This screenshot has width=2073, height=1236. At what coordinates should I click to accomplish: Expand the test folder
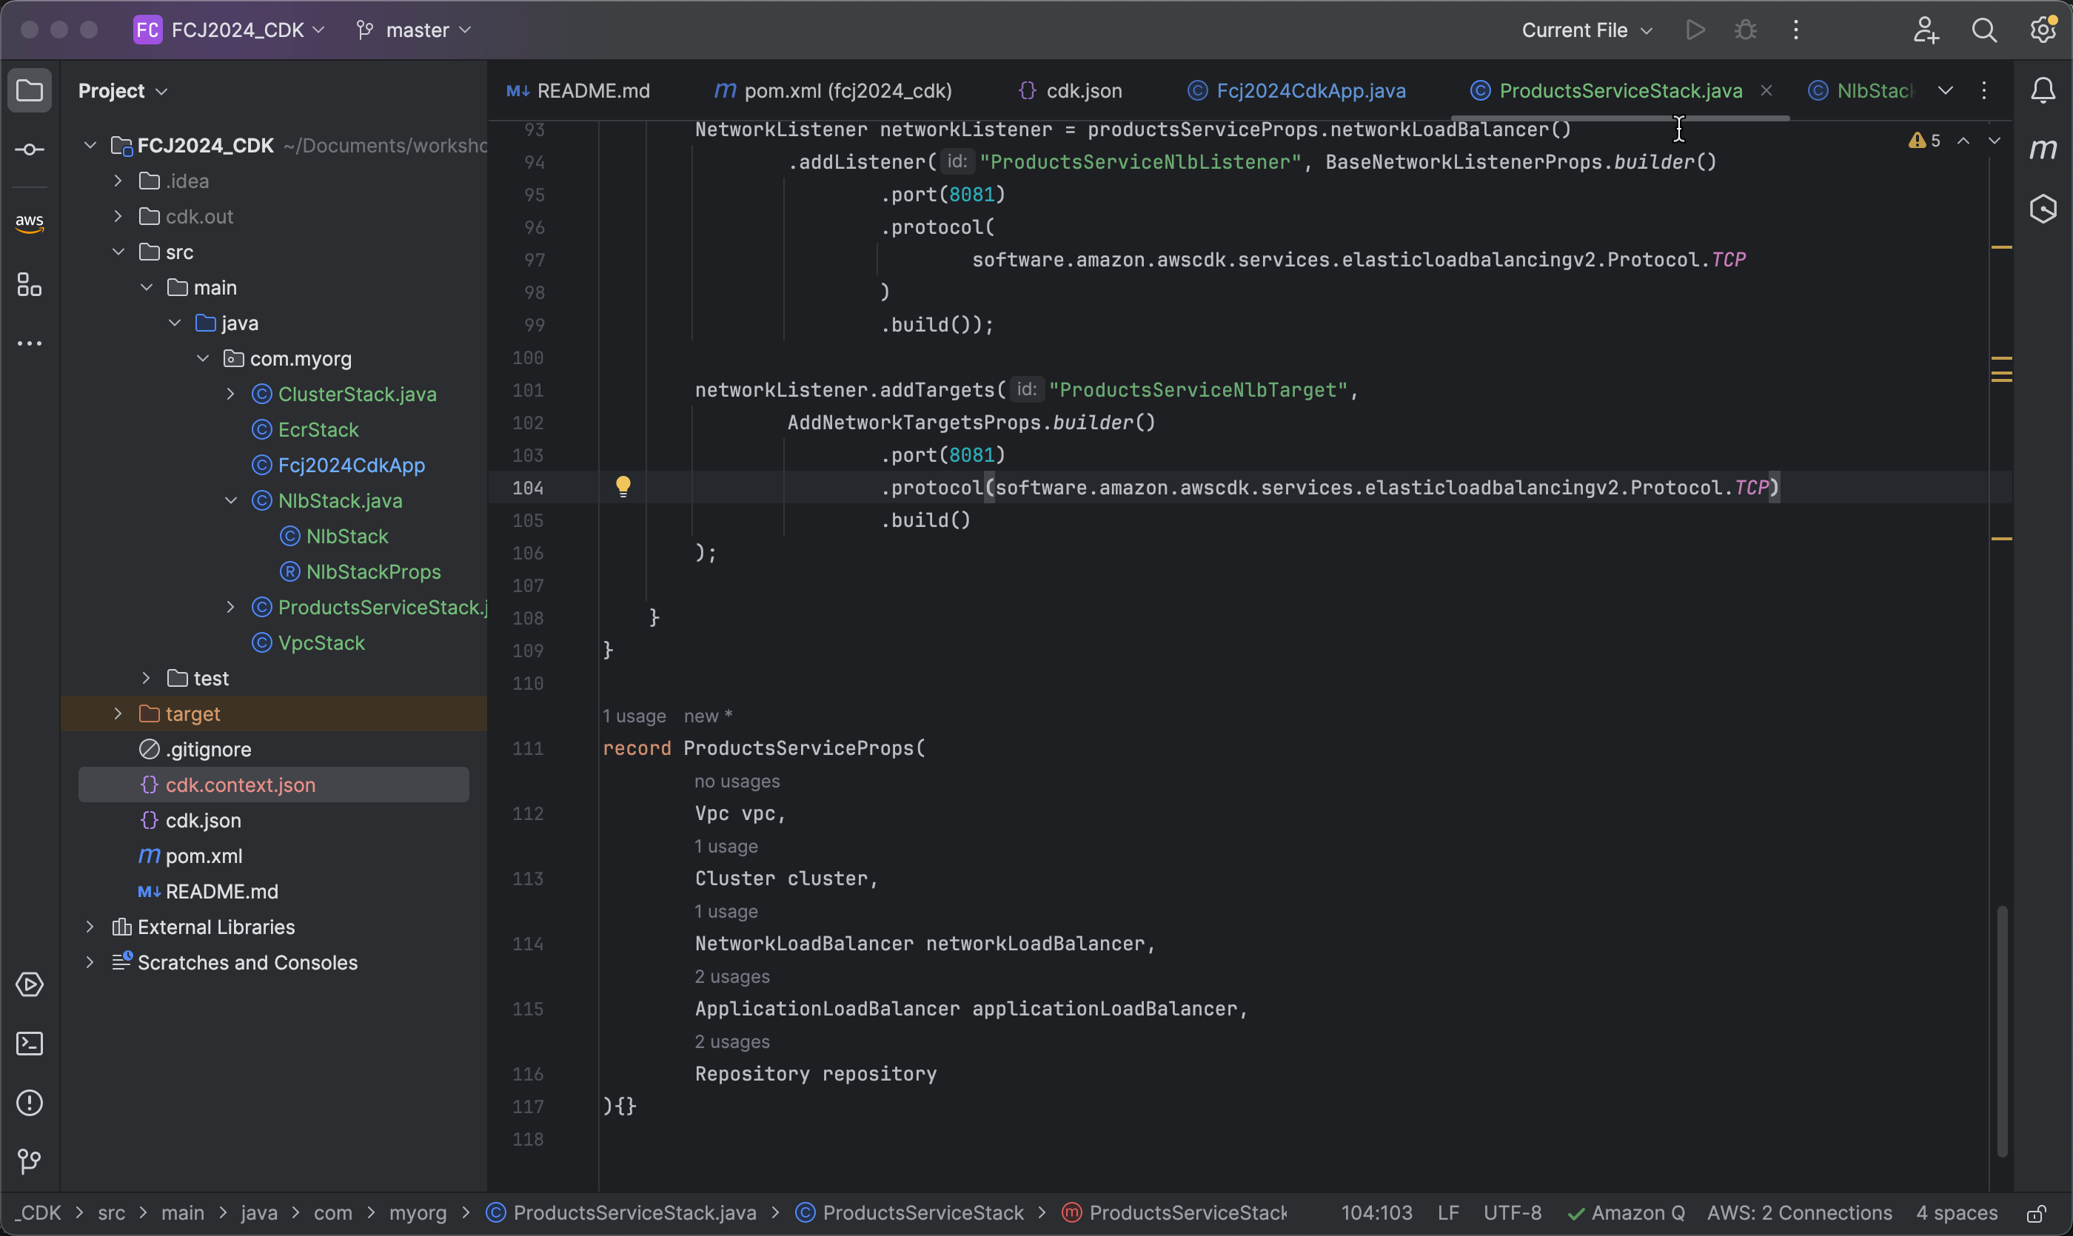[x=146, y=678]
